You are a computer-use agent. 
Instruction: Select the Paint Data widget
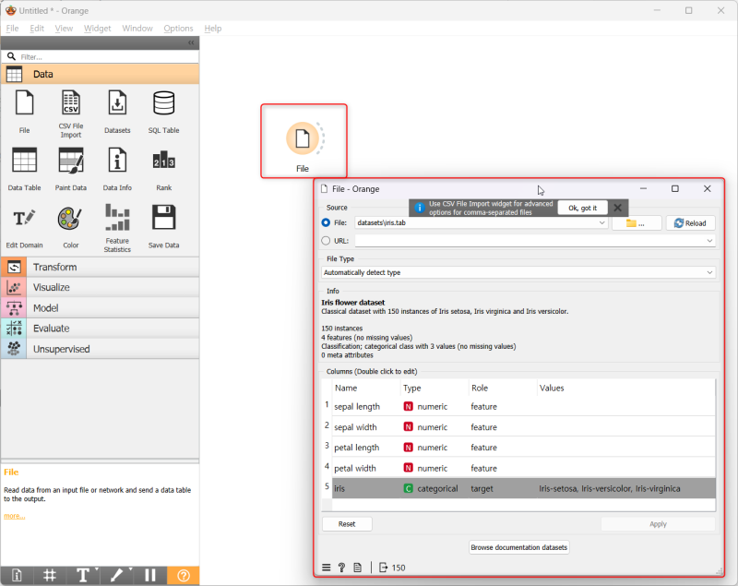[71, 169]
